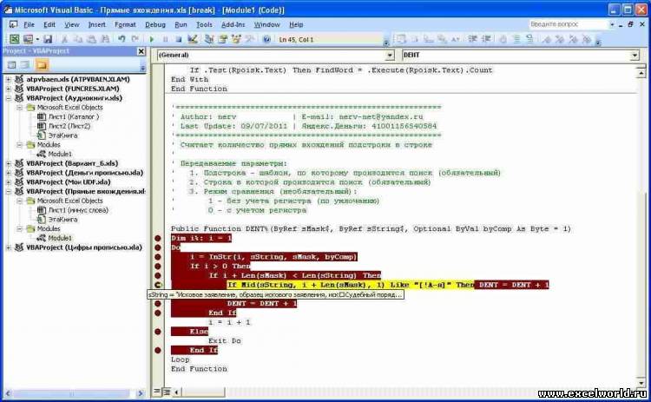Viewport: 651px width, 402px height.
Task: Click the Redo arrow icon
Action: pyautogui.click(x=135, y=39)
